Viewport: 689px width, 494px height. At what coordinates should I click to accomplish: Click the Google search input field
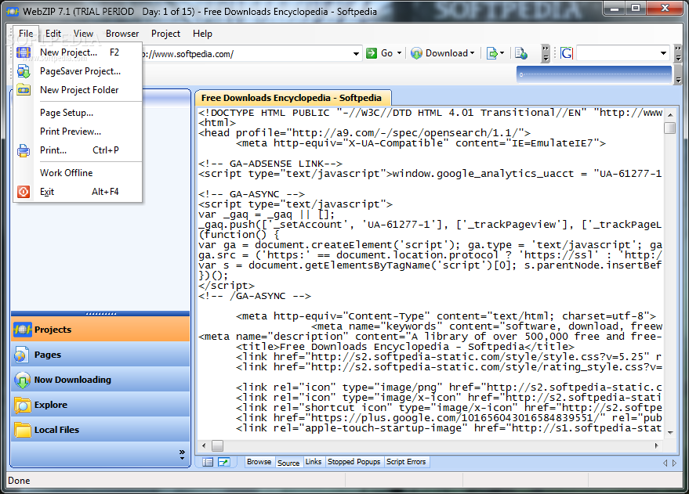(617, 53)
